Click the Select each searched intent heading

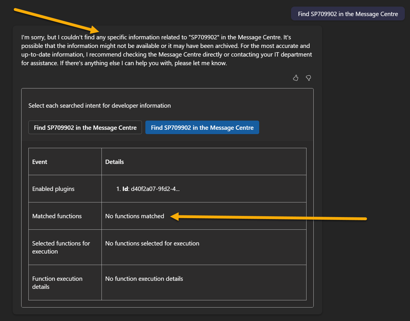pyautogui.click(x=99, y=106)
